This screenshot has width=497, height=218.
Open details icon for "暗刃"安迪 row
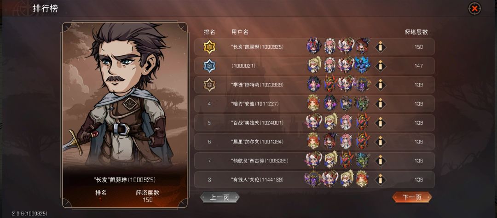tap(380, 103)
